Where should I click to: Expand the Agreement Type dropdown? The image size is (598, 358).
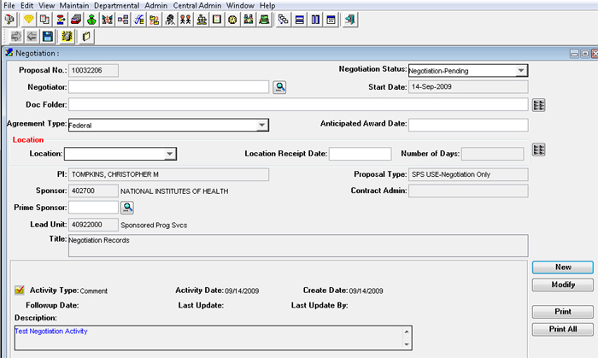coord(262,125)
